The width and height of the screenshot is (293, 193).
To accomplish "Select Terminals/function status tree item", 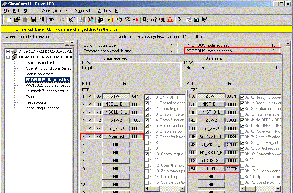I will 47,91.
